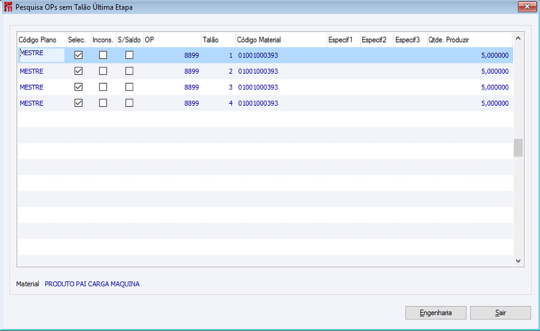Click the vertical scrollbar thumb
540x331 pixels.
[x=518, y=147]
